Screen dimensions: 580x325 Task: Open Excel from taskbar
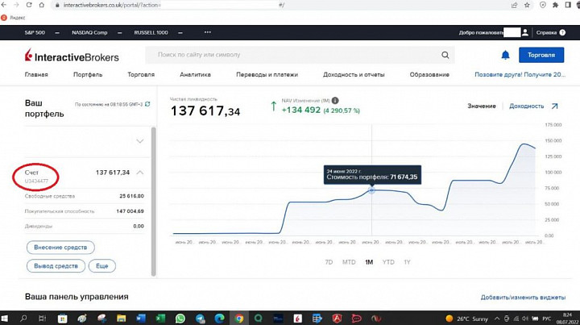(x=160, y=319)
